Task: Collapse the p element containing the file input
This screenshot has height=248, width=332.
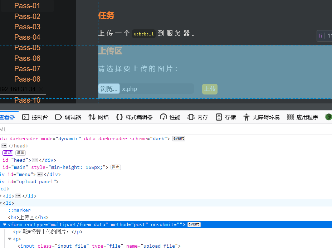Action: [10, 239]
